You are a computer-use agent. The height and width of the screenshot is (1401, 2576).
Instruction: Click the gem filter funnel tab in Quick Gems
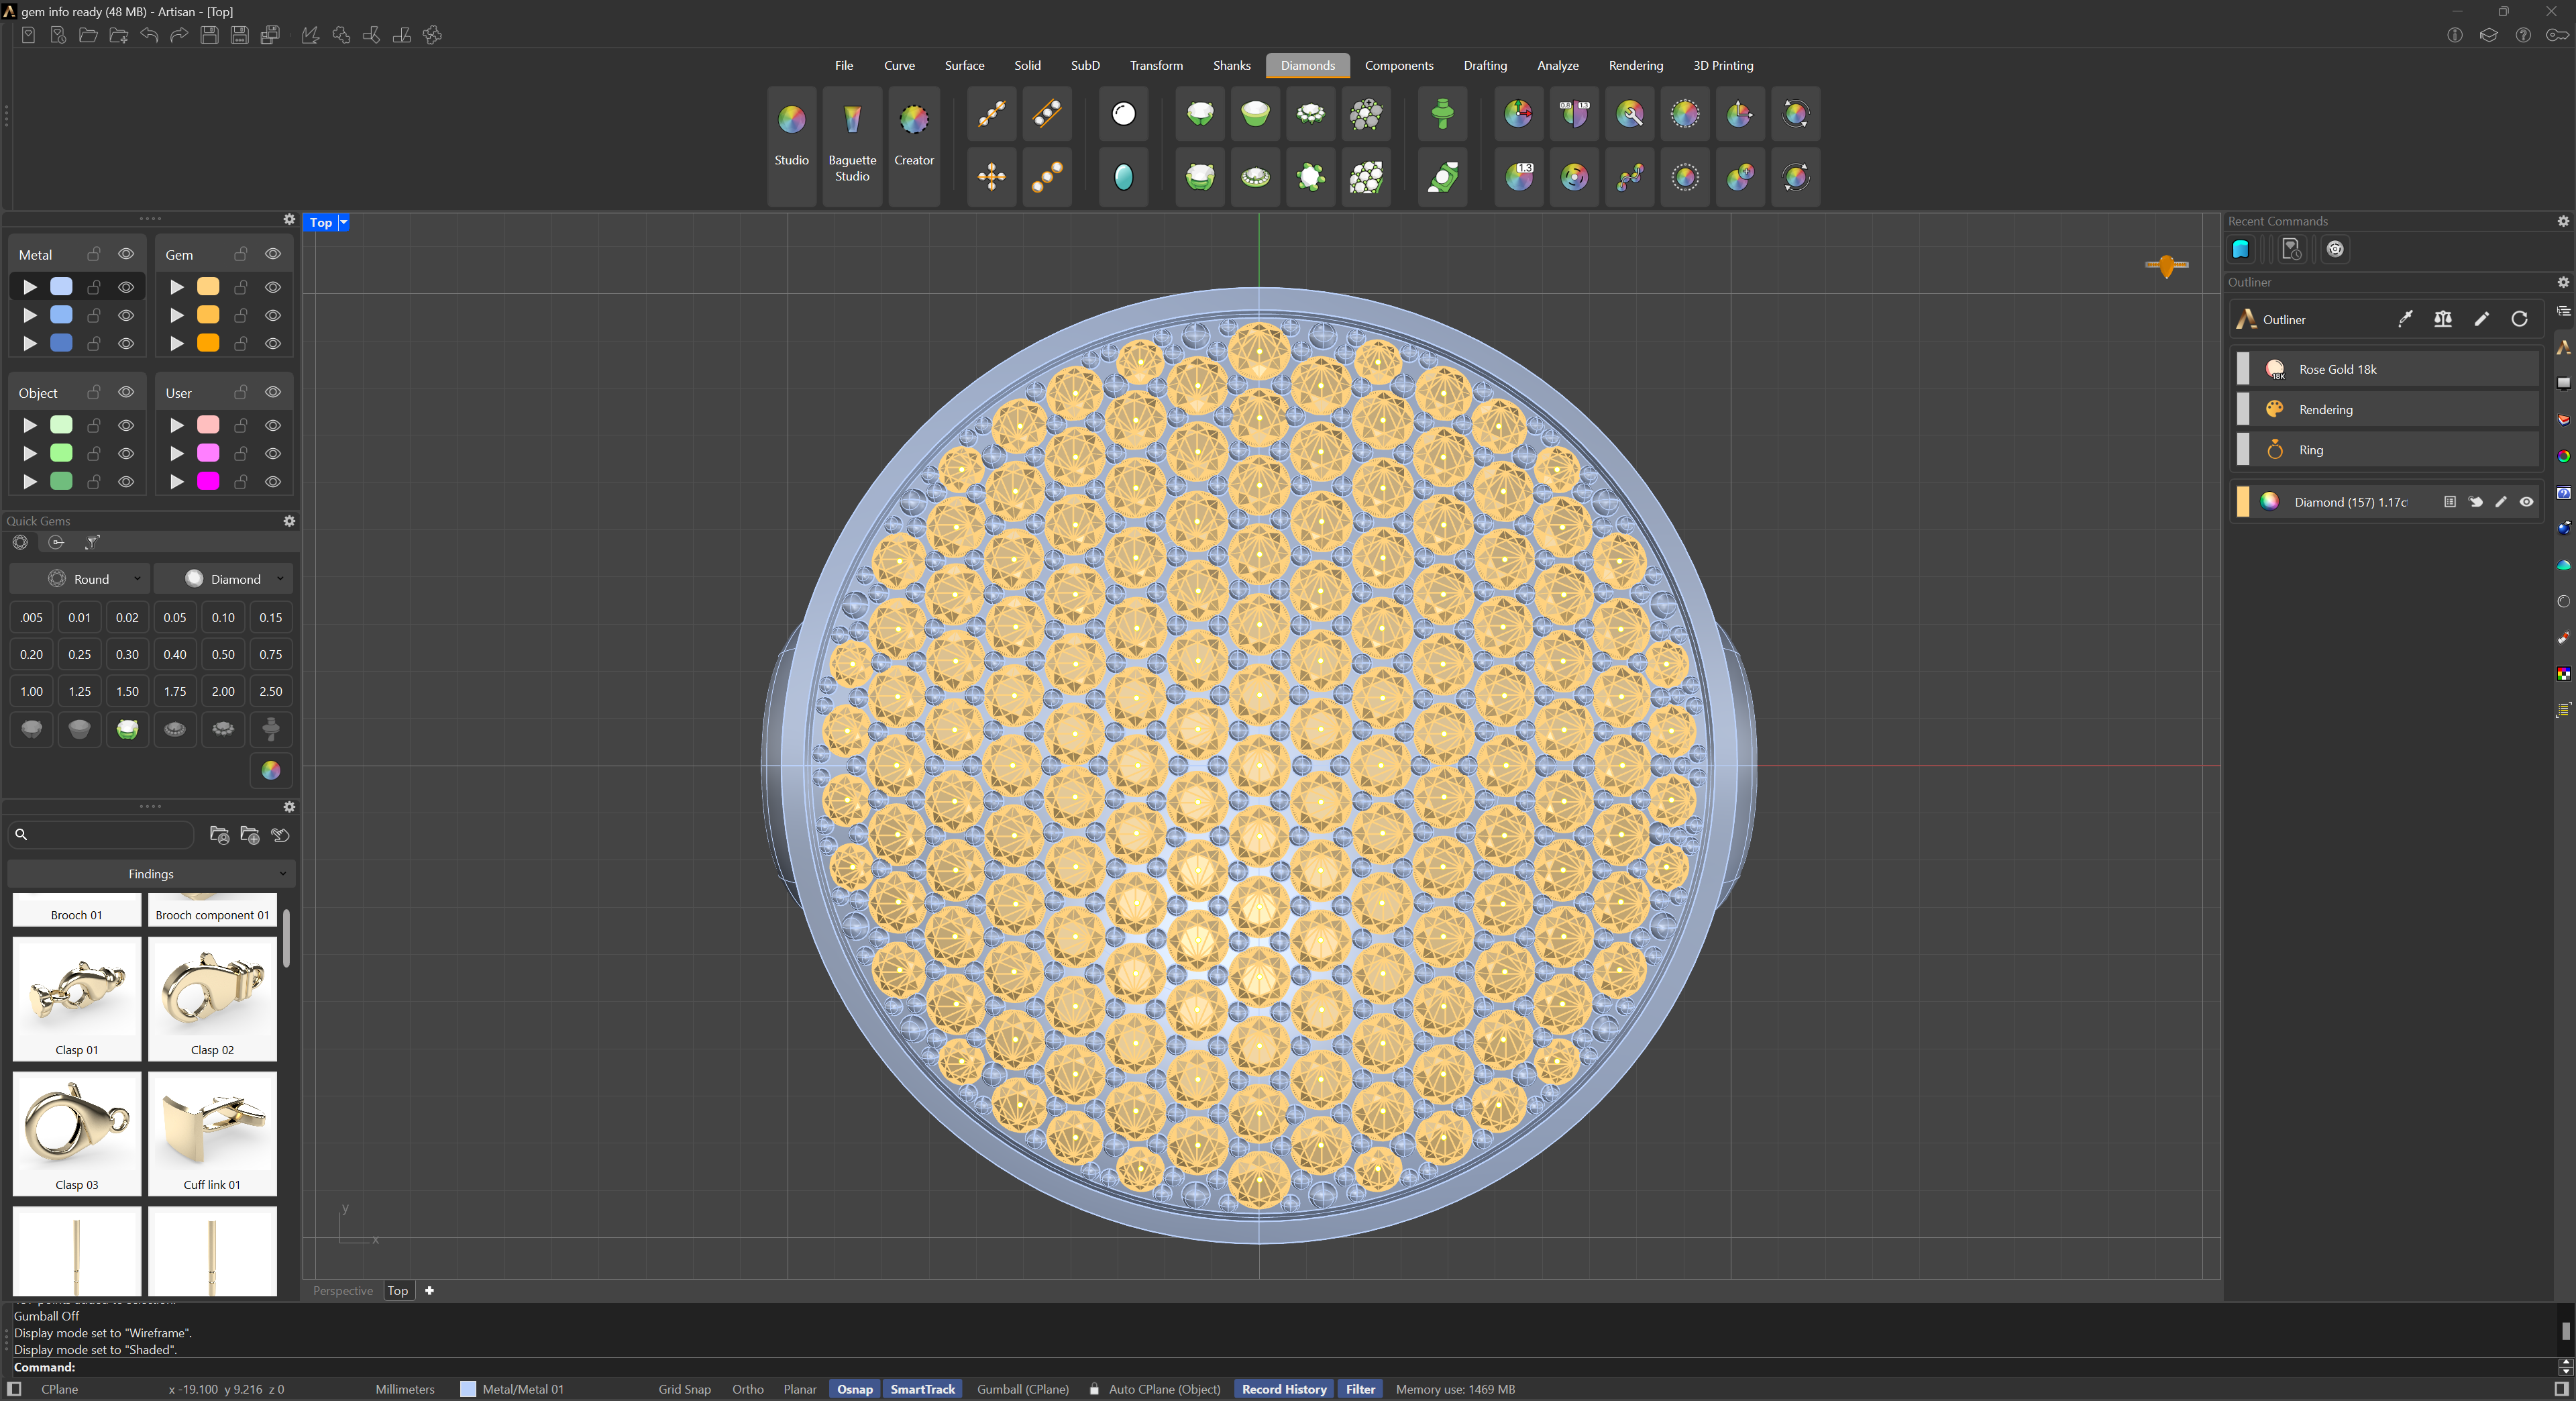click(93, 542)
